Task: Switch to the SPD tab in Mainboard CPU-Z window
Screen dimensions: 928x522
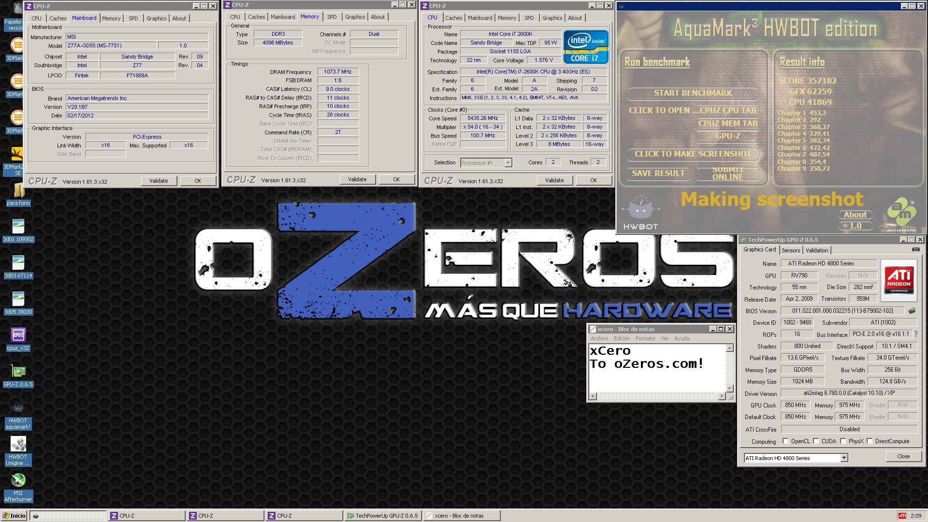Action: (133, 18)
